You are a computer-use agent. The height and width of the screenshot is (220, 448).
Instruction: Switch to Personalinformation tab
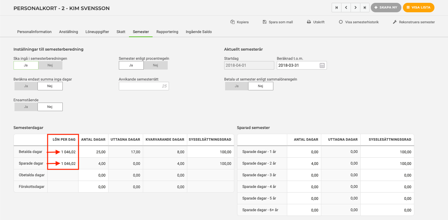tap(34, 32)
